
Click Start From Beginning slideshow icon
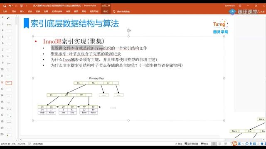[x=21, y=6]
